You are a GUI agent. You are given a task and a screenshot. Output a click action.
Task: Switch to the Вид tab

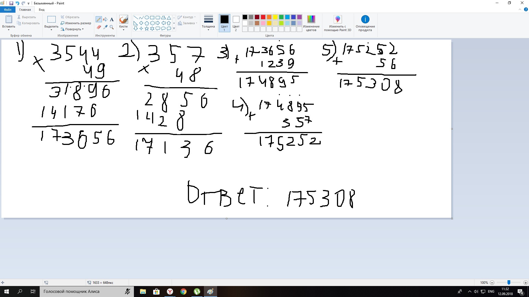click(42, 10)
